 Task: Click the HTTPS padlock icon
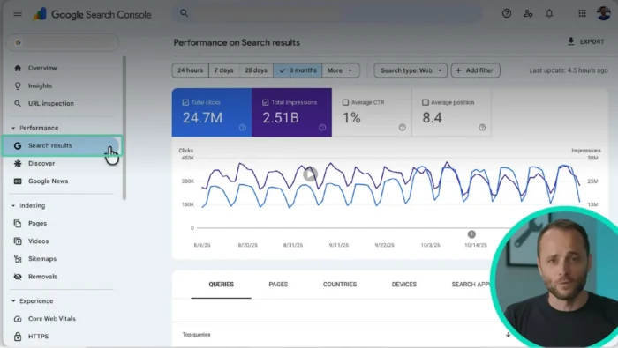[18, 337]
